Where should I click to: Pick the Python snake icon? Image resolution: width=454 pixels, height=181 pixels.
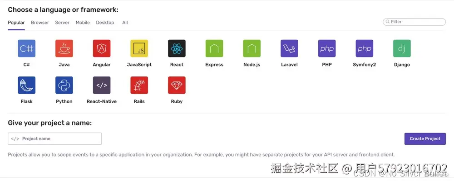pos(64,85)
